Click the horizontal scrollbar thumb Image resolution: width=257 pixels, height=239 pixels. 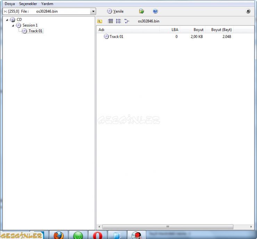coord(168,227)
